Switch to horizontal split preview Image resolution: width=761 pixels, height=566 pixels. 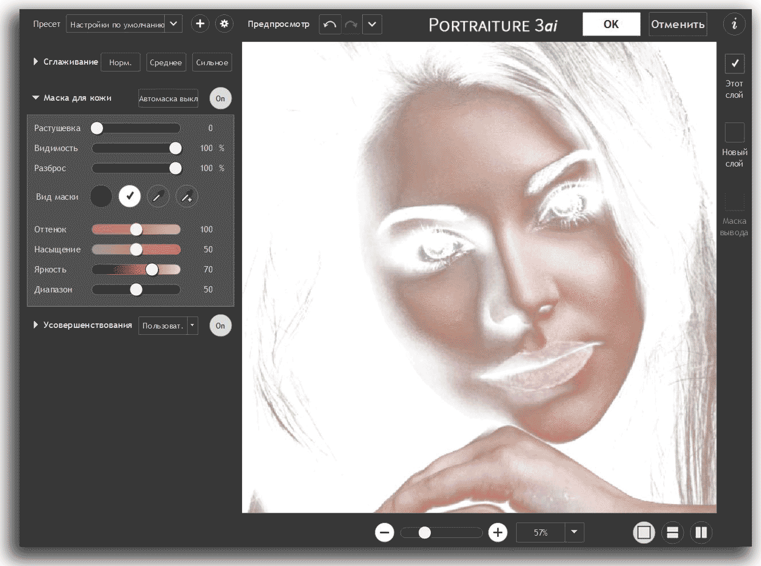tap(672, 532)
